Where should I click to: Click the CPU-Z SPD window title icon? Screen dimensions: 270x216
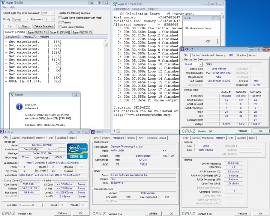tap(182, 49)
